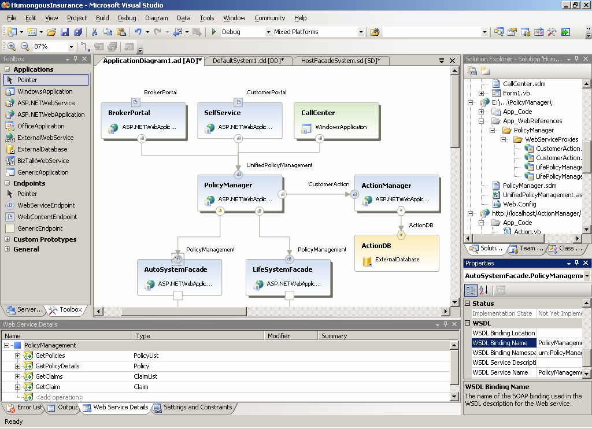The height and width of the screenshot is (429, 592).
Task: Select the WSDL Service Name property
Action: pos(500,372)
